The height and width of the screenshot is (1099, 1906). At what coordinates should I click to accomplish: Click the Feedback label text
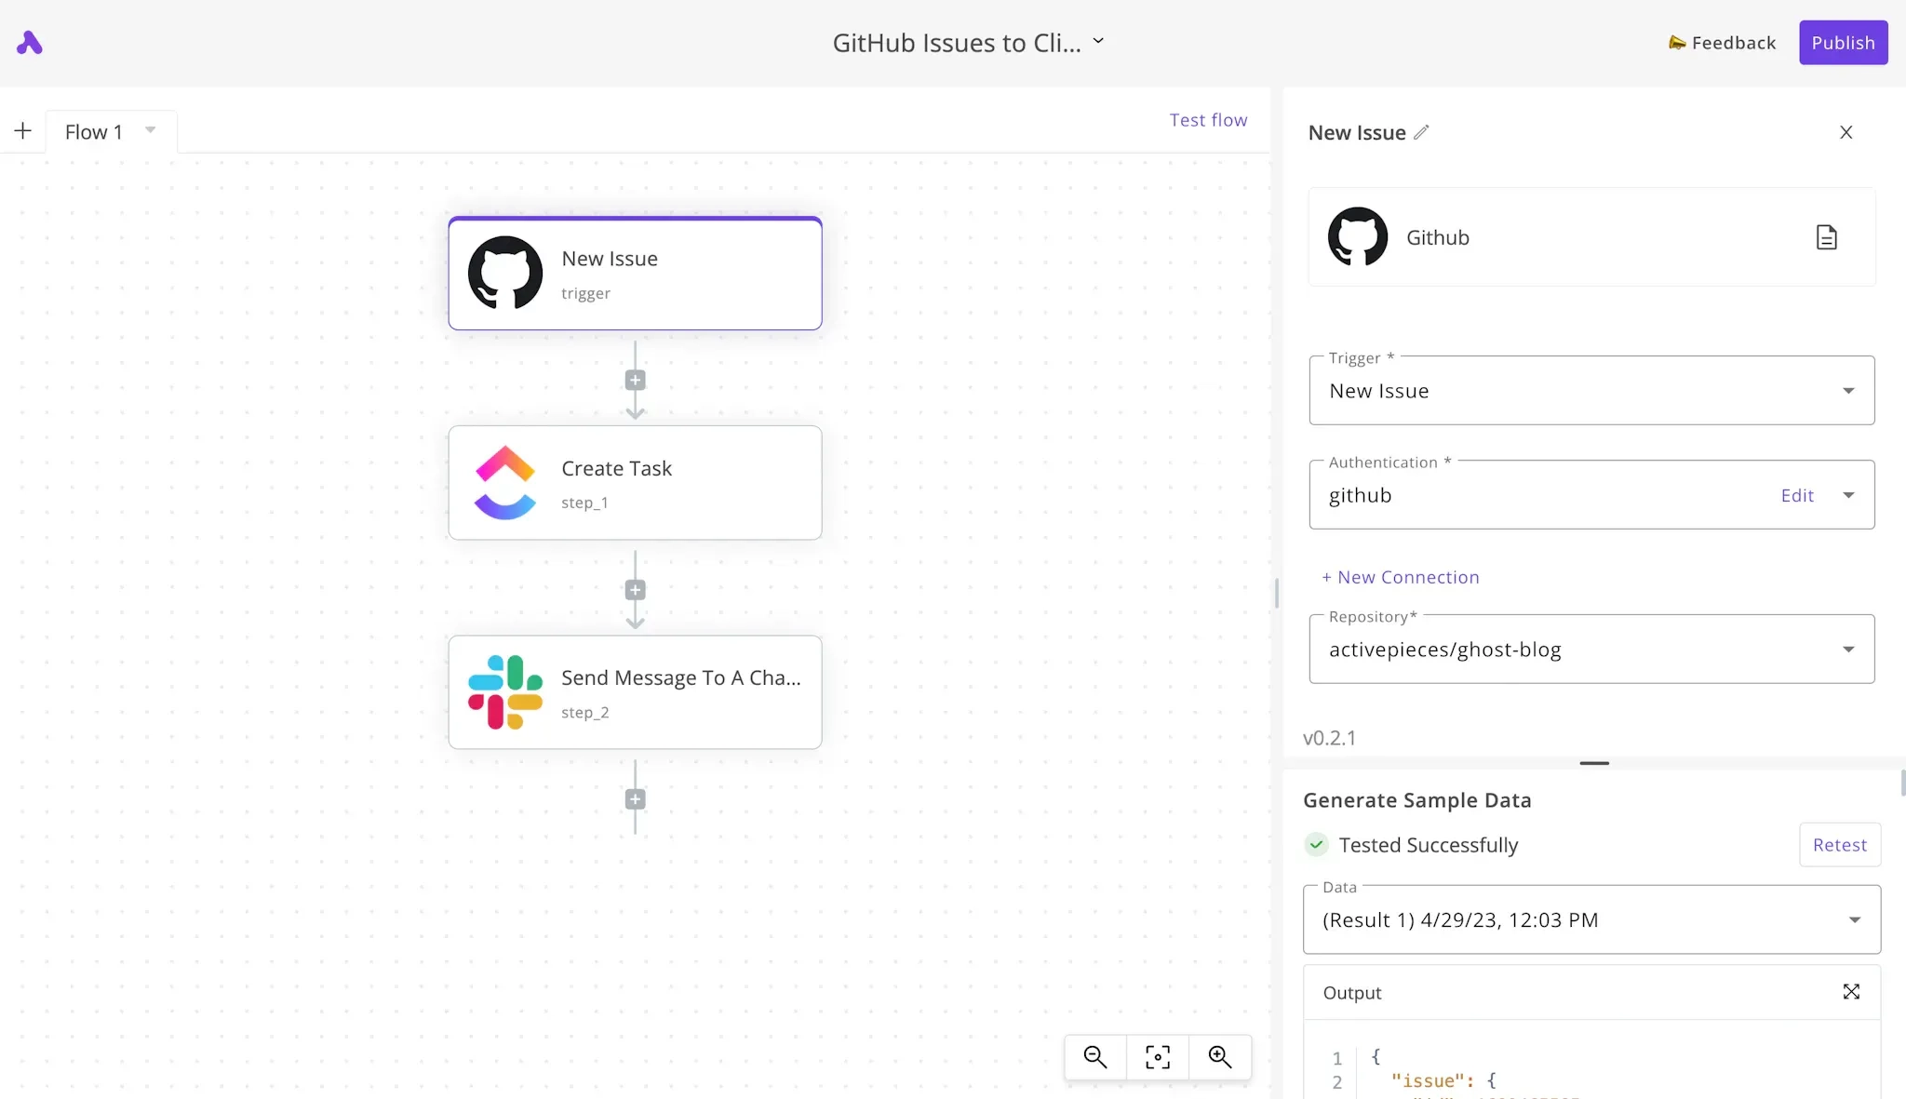point(1734,43)
